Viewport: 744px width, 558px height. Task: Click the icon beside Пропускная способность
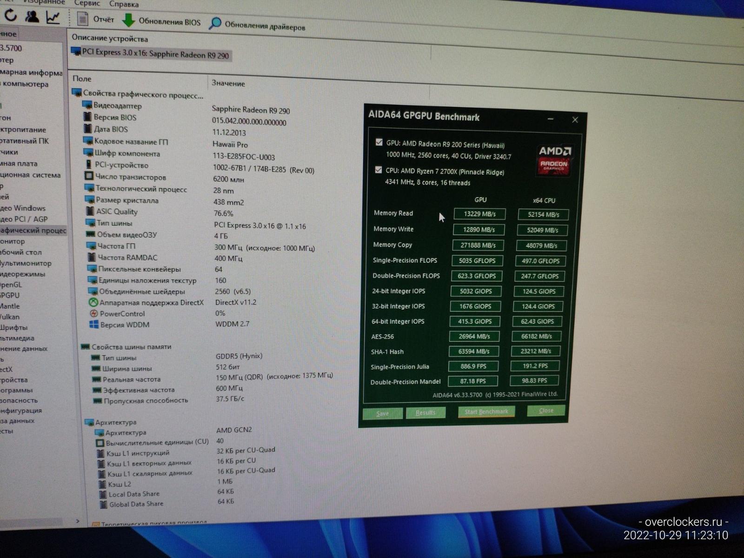pyautogui.click(x=97, y=400)
